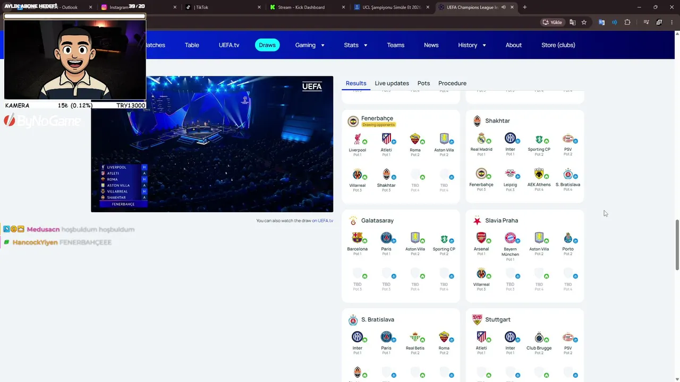Open the Fenerbahçe team card title

click(x=377, y=118)
